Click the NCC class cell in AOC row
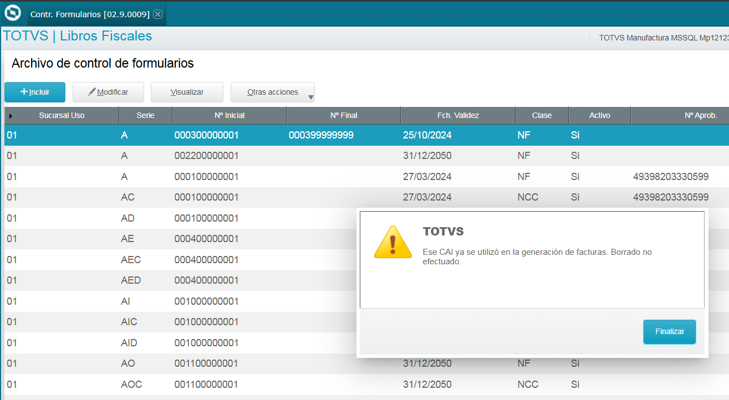Image resolution: width=729 pixels, height=400 pixels. click(x=528, y=384)
